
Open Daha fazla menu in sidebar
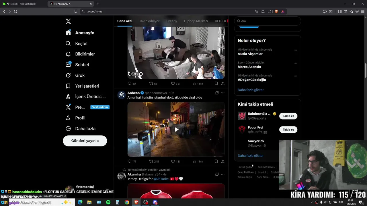click(x=81, y=128)
